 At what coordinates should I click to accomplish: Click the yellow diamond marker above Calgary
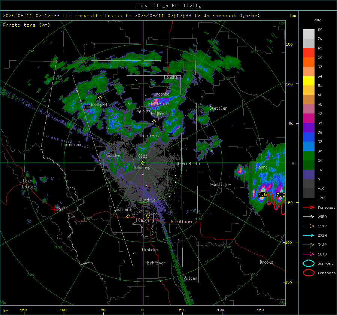[148, 216]
